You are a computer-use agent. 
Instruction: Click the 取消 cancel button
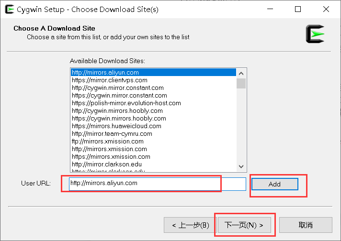[x=306, y=225]
